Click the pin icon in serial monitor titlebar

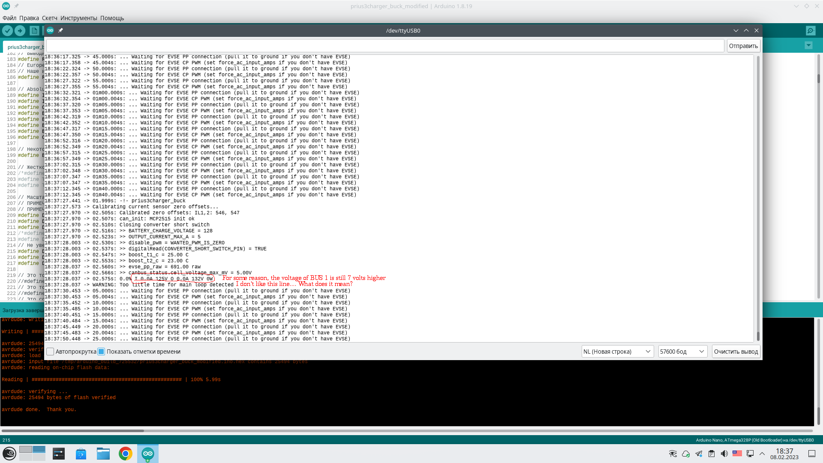click(x=60, y=30)
